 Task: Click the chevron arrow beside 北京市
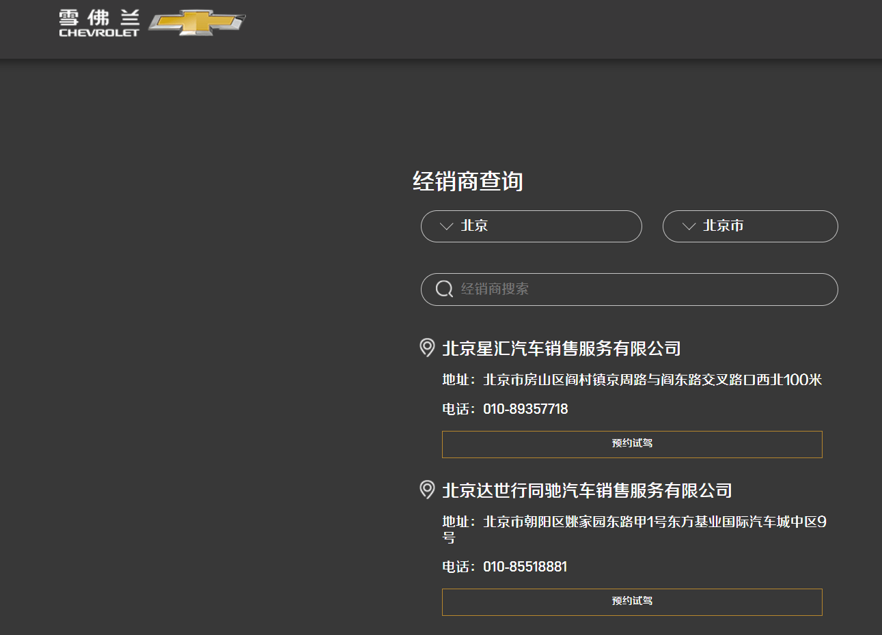coord(689,226)
